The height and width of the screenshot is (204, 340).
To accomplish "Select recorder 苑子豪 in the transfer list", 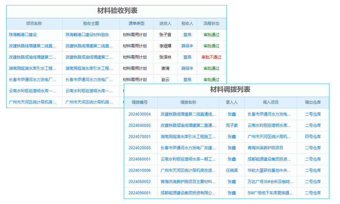I will (x=232, y=125).
